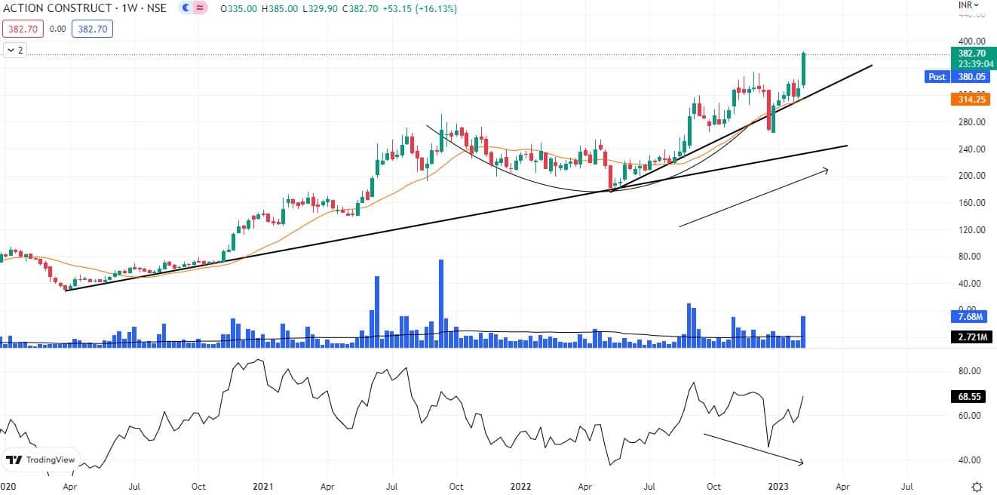
Task: Click the pink approximately-equal data icon
Action: [x=200, y=8]
